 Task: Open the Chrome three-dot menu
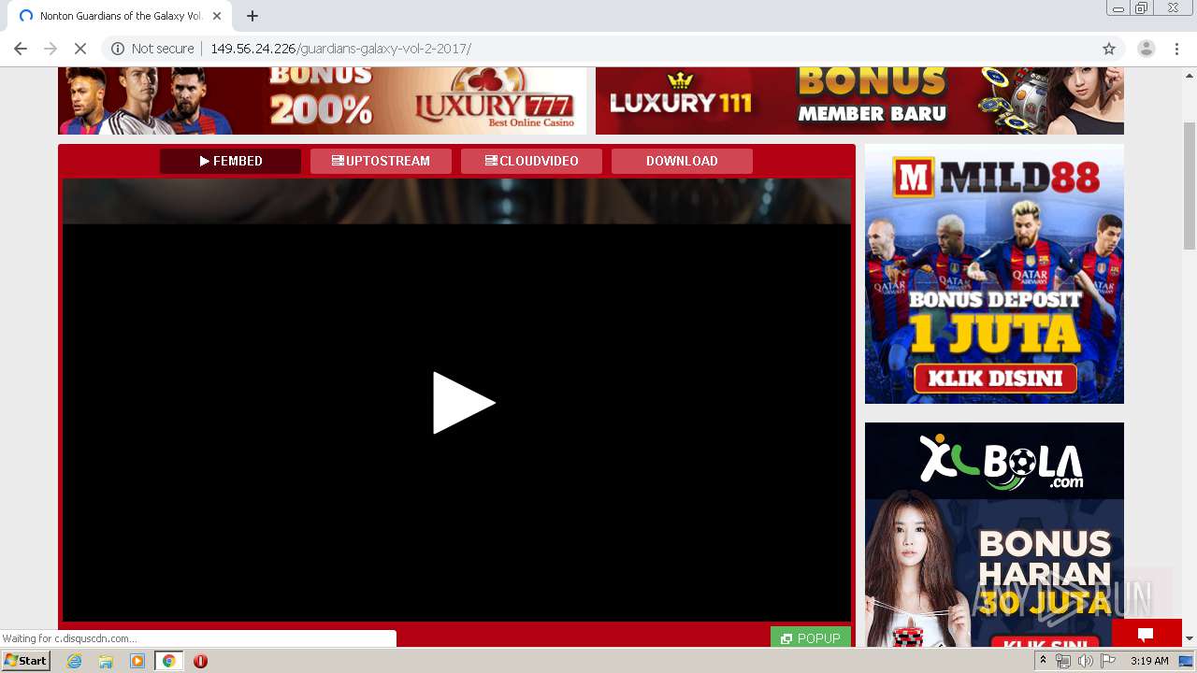click(x=1176, y=49)
